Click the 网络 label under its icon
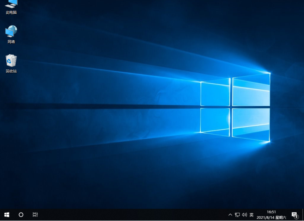The width and height of the screenshot is (304, 221). point(11,42)
